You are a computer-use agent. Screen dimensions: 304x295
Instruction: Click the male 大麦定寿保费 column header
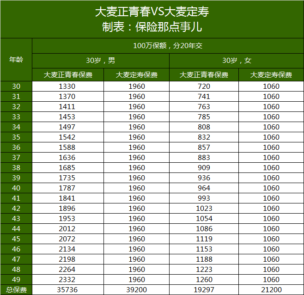tap(136, 75)
